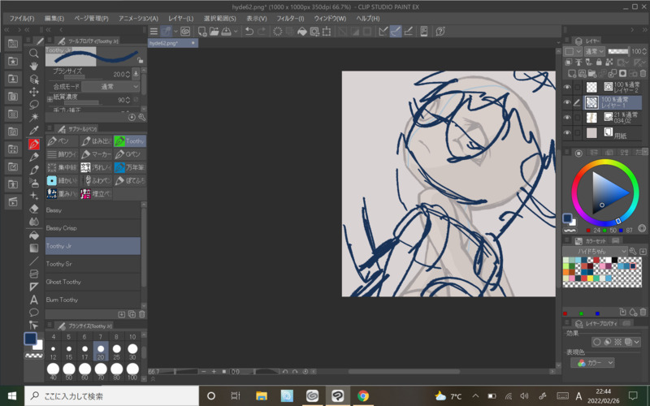Open the 表現色 カラー dropdown

pyautogui.click(x=592, y=362)
